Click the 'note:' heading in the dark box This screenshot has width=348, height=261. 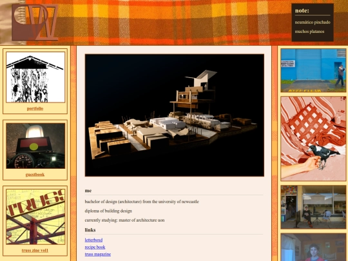(302, 11)
